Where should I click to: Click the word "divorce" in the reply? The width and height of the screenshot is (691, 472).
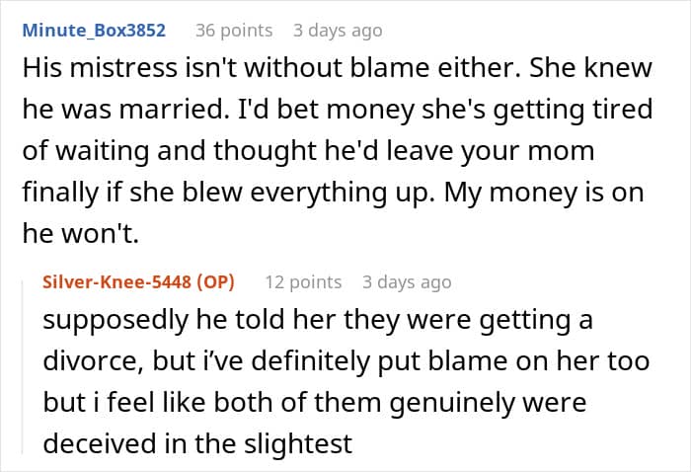coord(97,362)
